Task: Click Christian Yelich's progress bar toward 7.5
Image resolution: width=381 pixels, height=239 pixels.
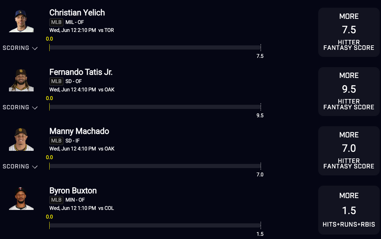Action: [155, 48]
